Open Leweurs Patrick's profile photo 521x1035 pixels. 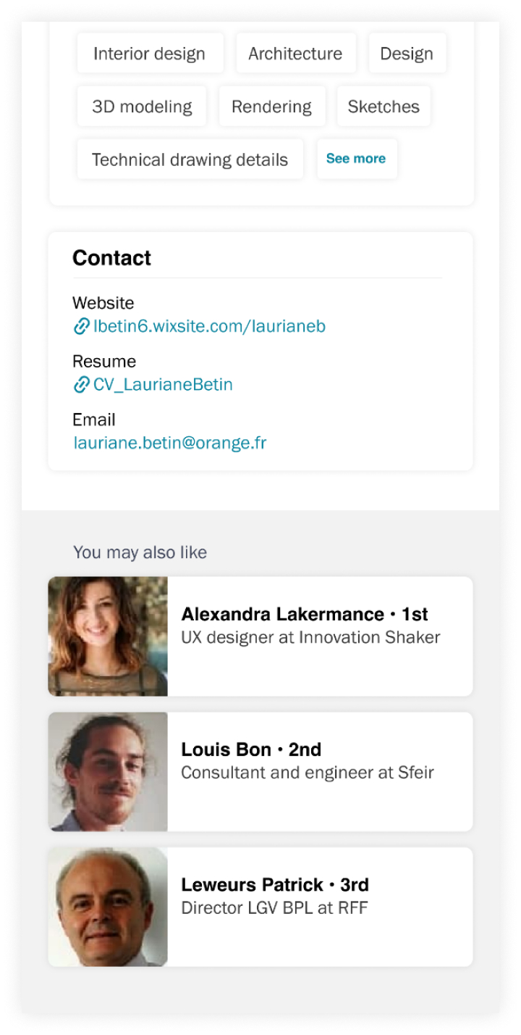pos(108,907)
